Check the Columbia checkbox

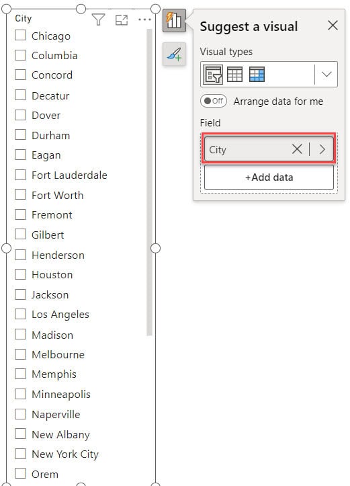coord(20,55)
